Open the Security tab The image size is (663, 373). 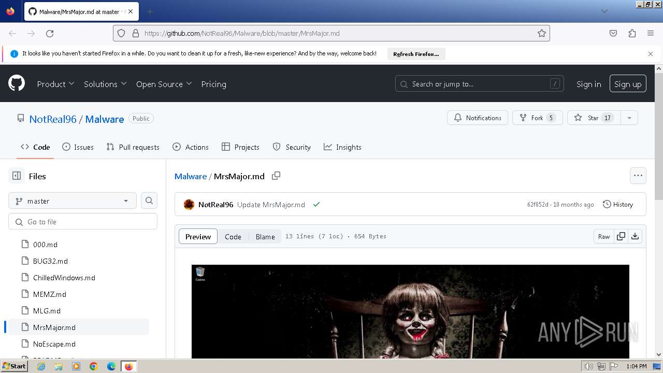click(x=292, y=147)
